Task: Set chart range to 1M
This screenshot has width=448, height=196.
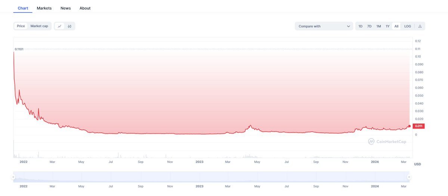Action: coord(379,26)
